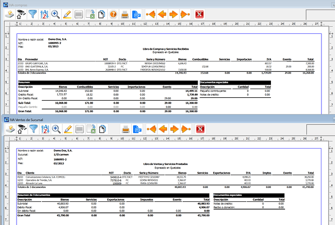This screenshot has height=225, width=335.
Task: Click the zoom magnifier in IVA compras toolbar
Action: (55, 15)
